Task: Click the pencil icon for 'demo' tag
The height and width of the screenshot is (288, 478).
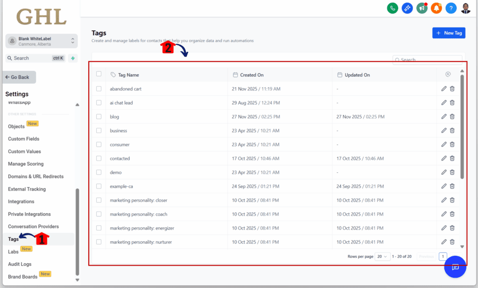Action: point(444,172)
